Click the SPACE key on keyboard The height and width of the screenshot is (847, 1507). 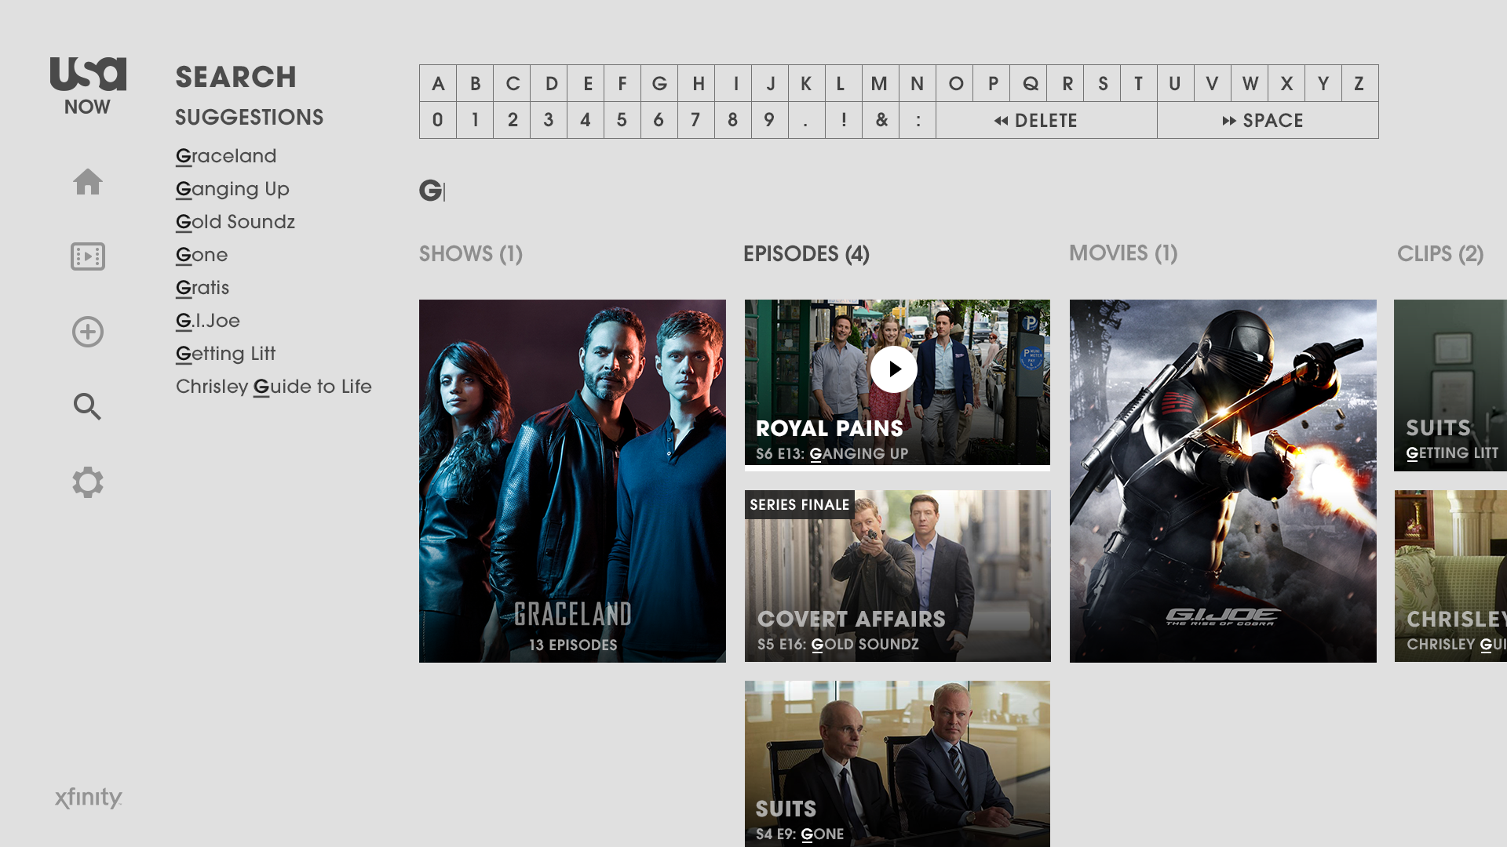coord(1268,120)
